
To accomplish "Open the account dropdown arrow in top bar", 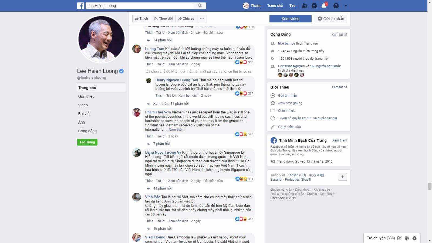I will click(346, 5).
